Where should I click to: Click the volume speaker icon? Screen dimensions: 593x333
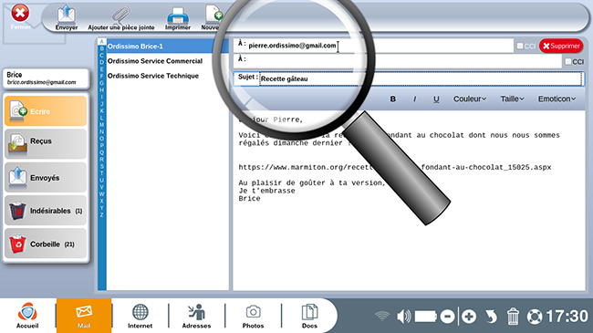(x=404, y=317)
